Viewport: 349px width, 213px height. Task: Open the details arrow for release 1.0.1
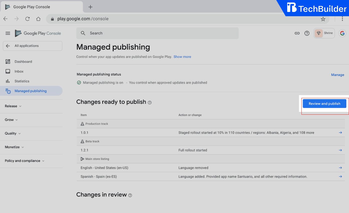click(340, 133)
